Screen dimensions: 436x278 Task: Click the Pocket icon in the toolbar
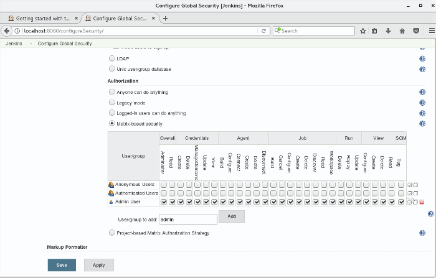(x=415, y=30)
